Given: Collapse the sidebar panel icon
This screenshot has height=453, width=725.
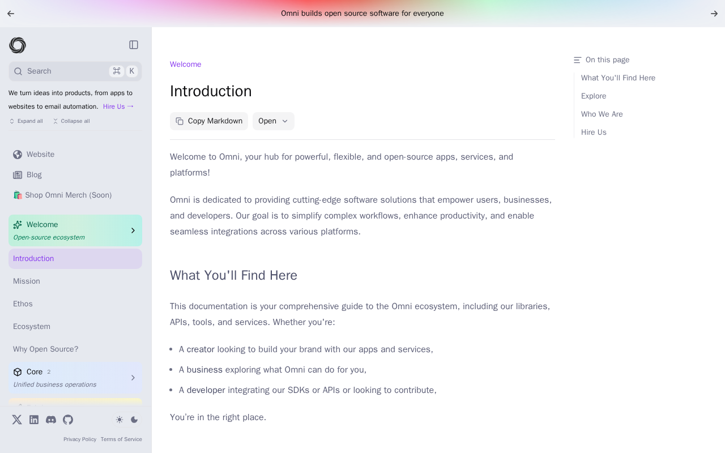Looking at the screenshot, I should coord(134,45).
